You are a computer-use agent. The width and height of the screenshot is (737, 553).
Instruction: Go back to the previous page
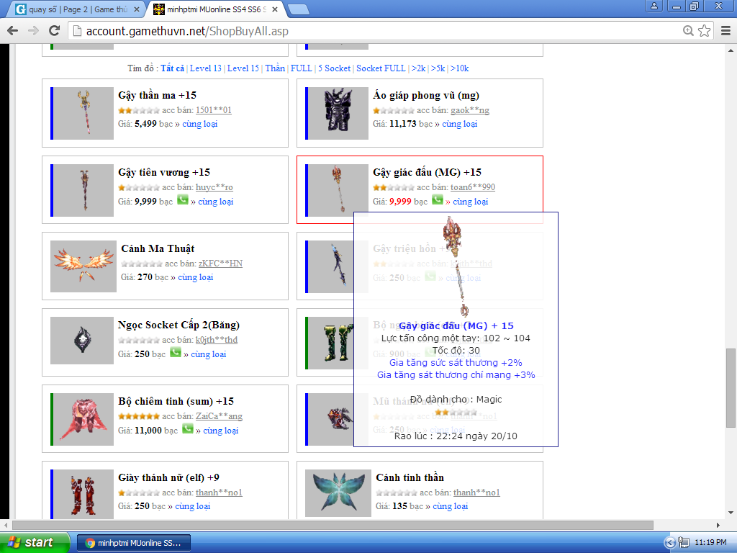click(13, 31)
